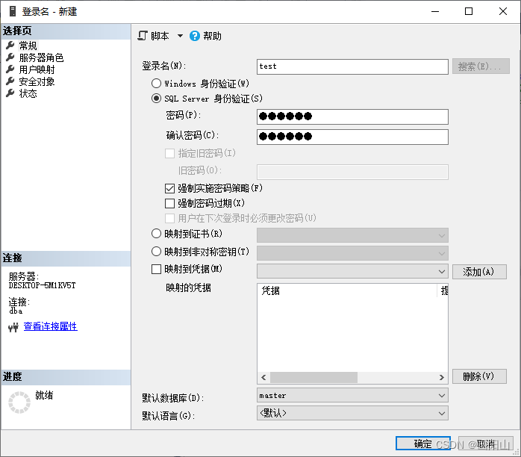Check 强制密码过期 checkbox
Image resolution: width=521 pixels, height=457 pixels.
pos(169,203)
